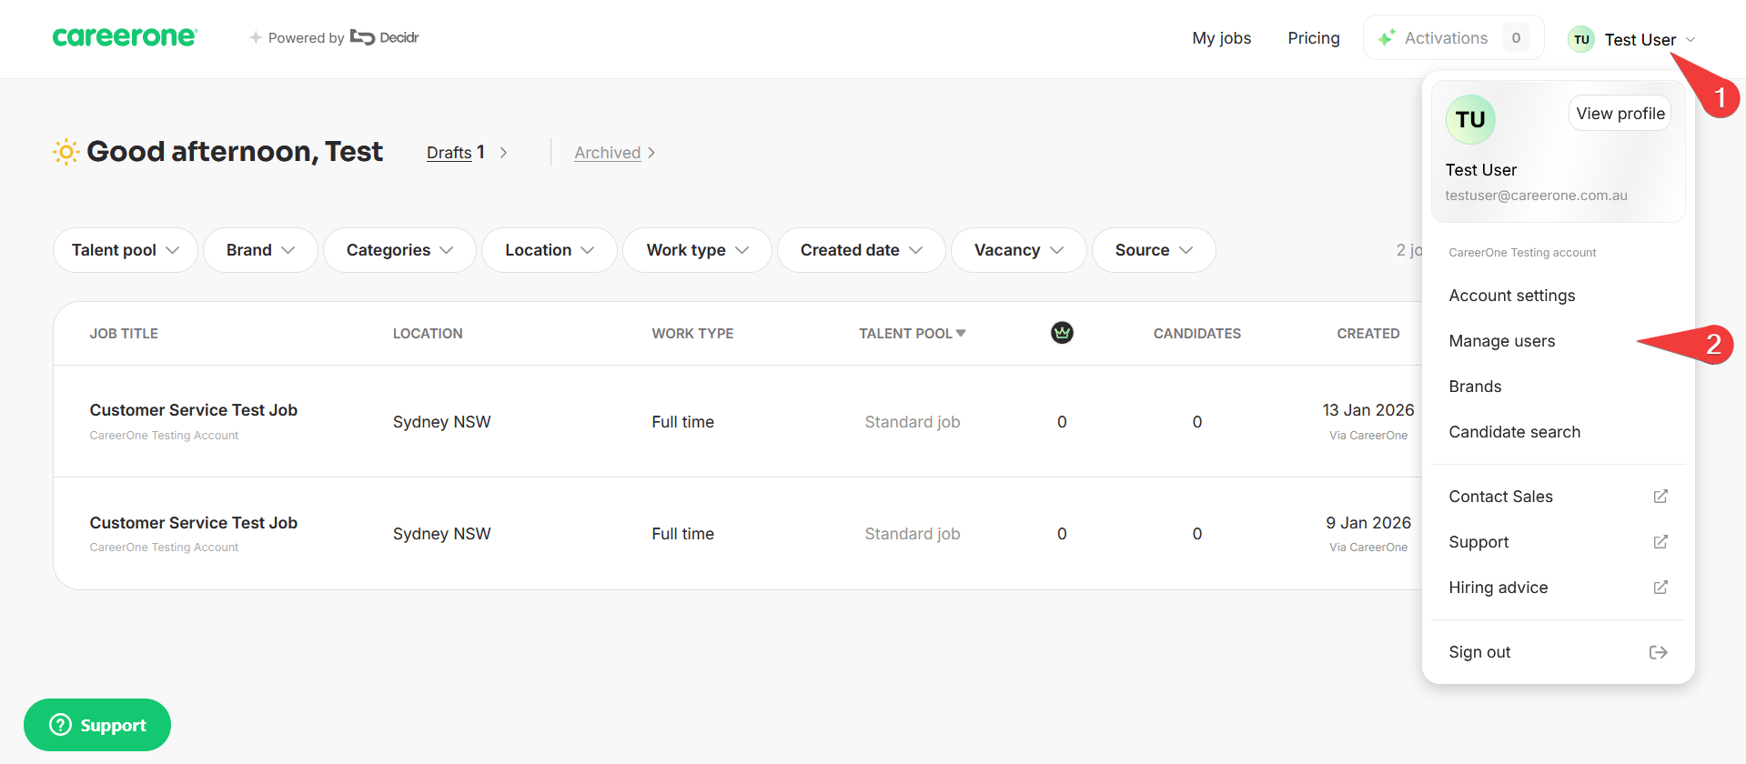The height and width of the screenshot is (764, 1746).
Task: Click the 9 Jan 2026 created date
Action: pos(1368,523)
